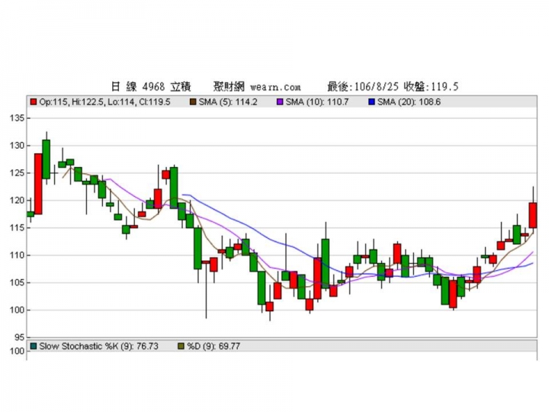Click the 105 price axis label

(17, 282)
